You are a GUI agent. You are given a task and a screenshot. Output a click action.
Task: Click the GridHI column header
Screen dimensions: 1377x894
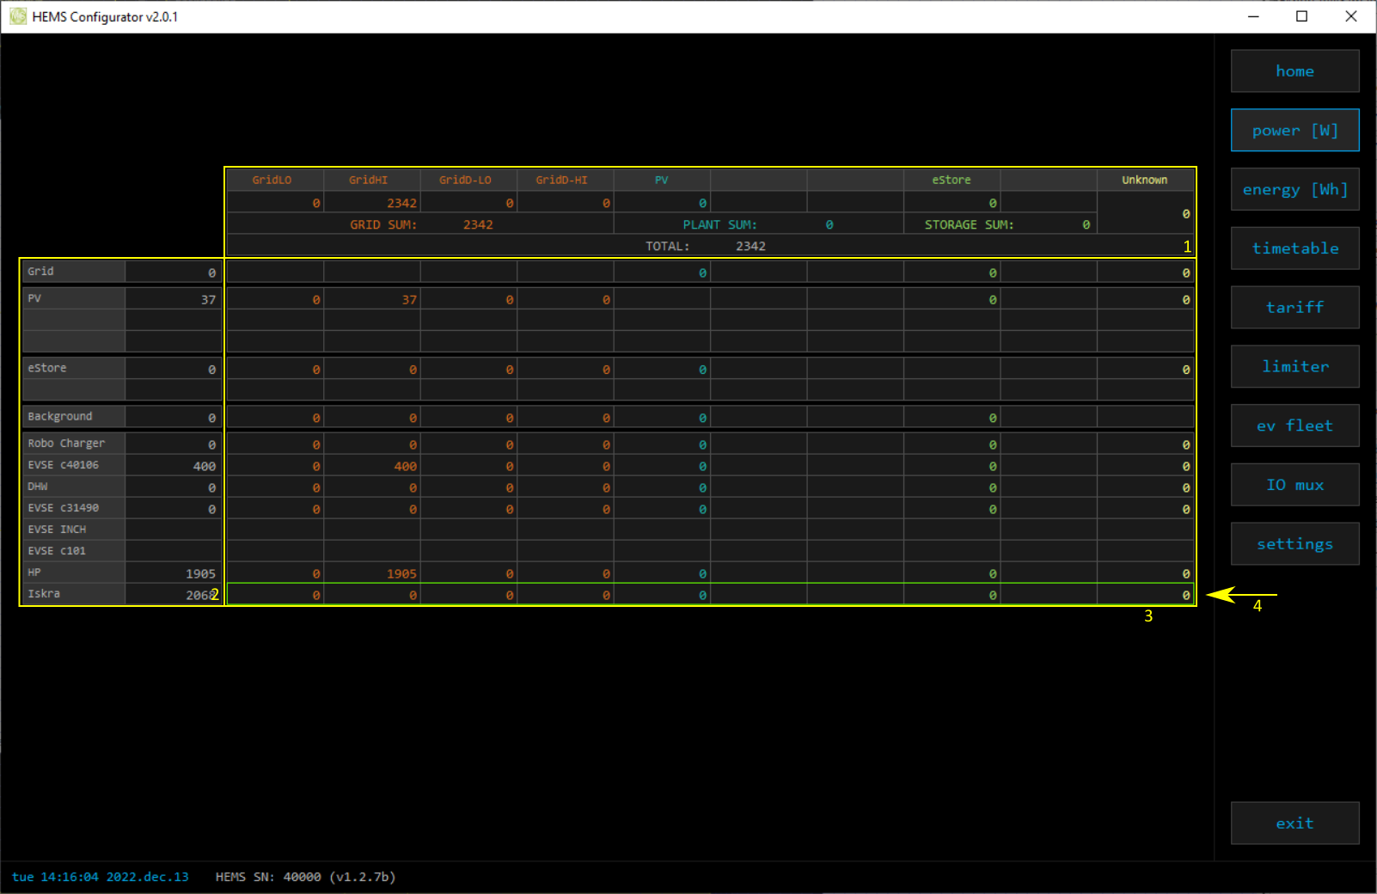(x=369, y=180)
